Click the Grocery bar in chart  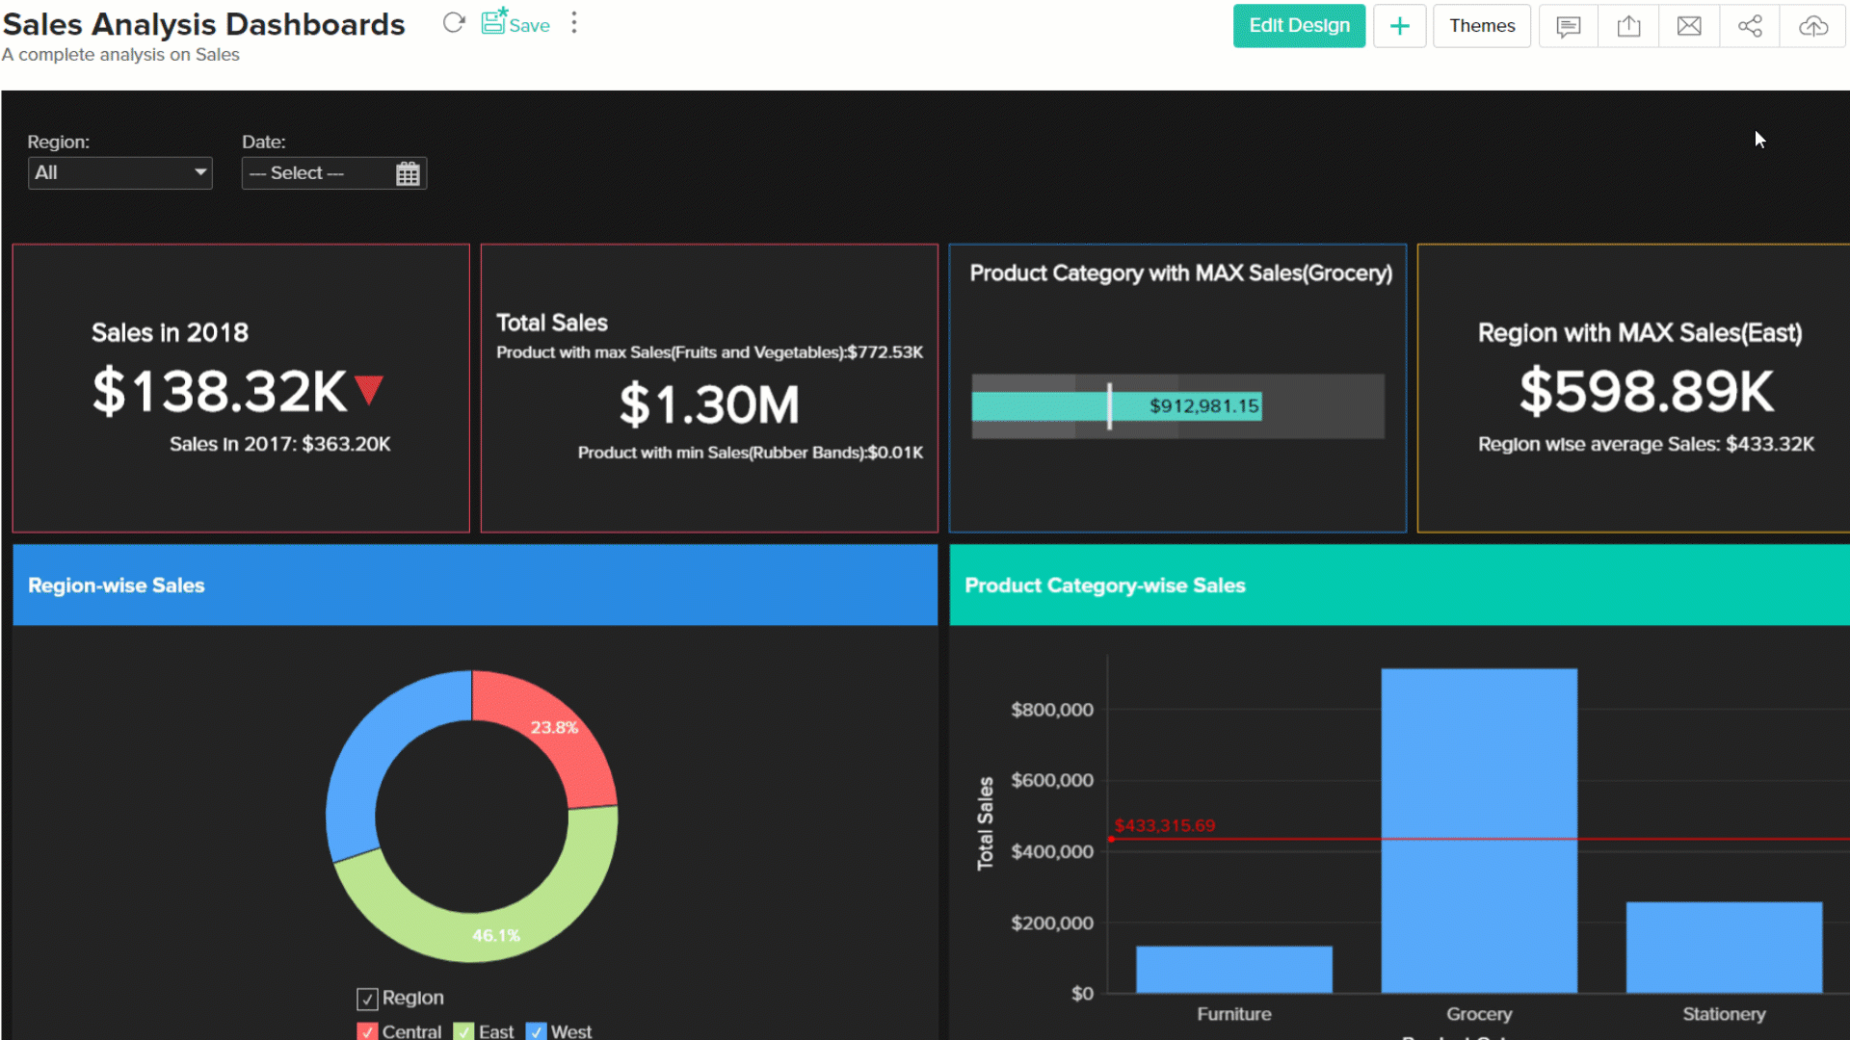(x=1478, y=829)
